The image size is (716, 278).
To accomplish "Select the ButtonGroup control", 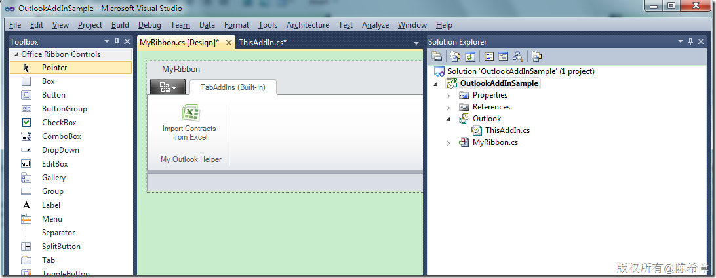I will pos(70,109).
